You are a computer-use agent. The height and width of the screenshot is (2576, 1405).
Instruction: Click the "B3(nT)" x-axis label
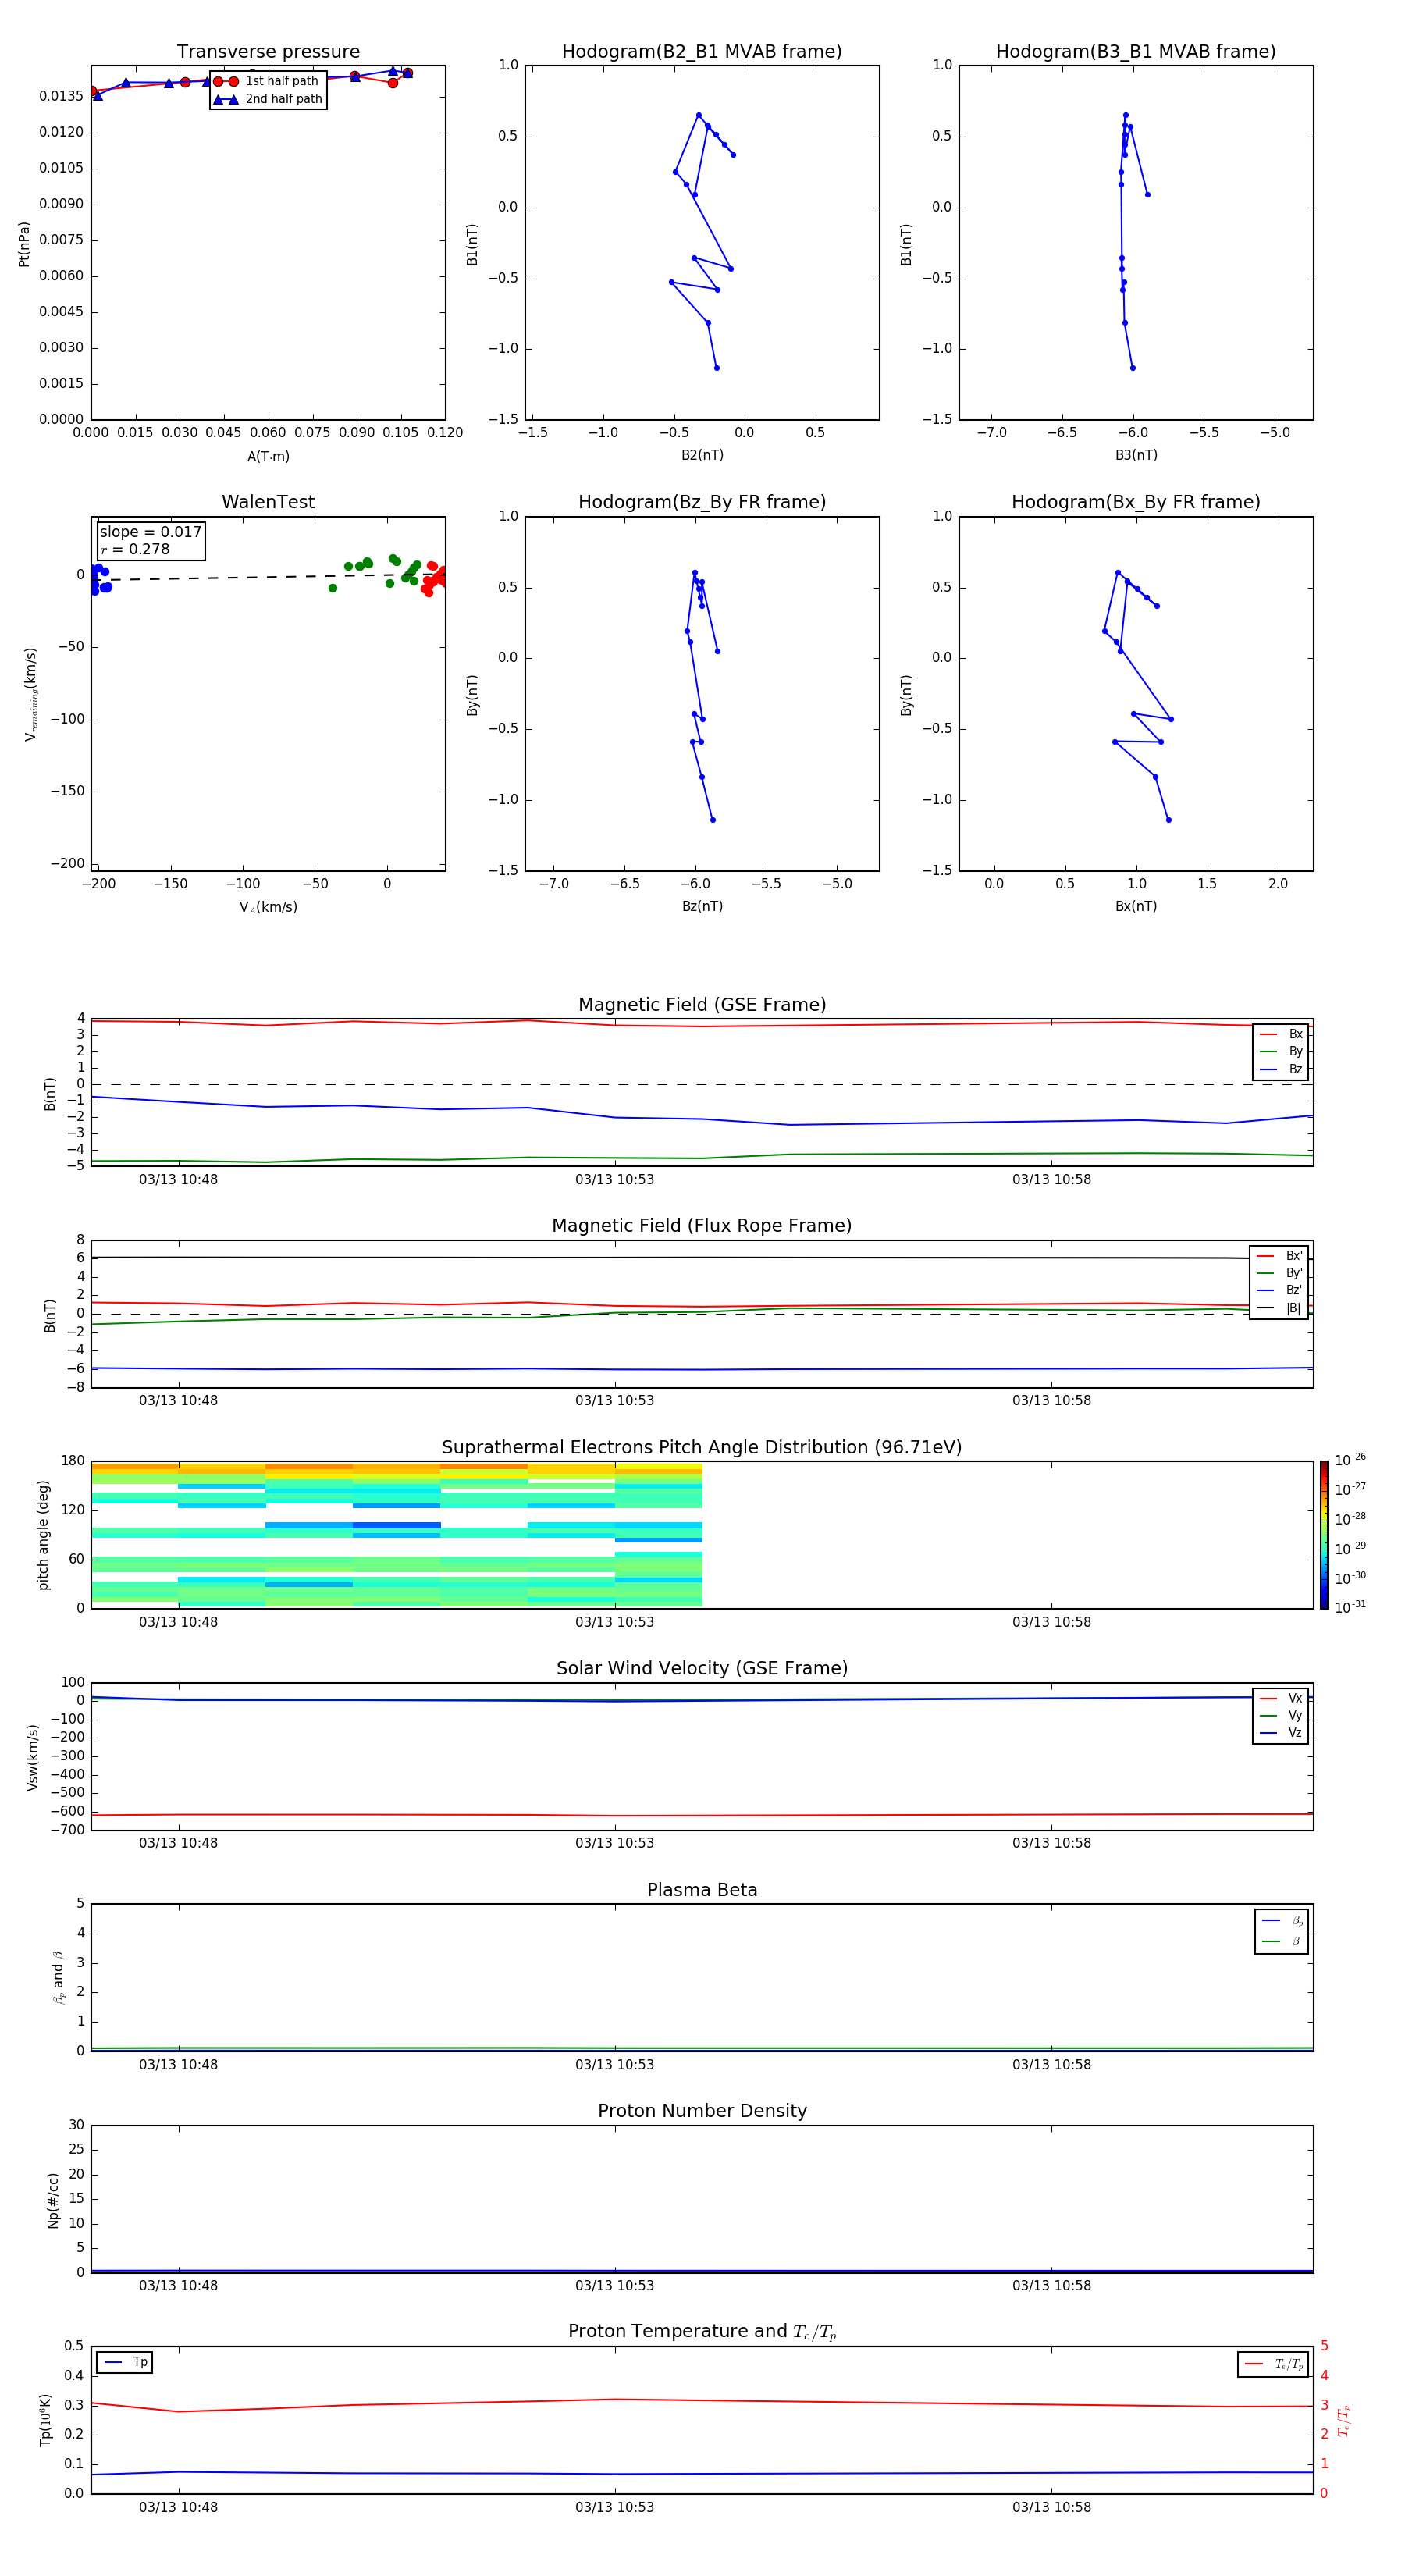click(x=1136, y=455)
